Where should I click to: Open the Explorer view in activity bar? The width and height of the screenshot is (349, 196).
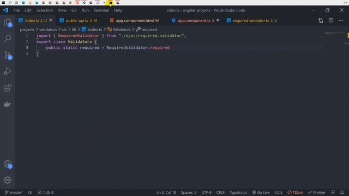point(8,23)
